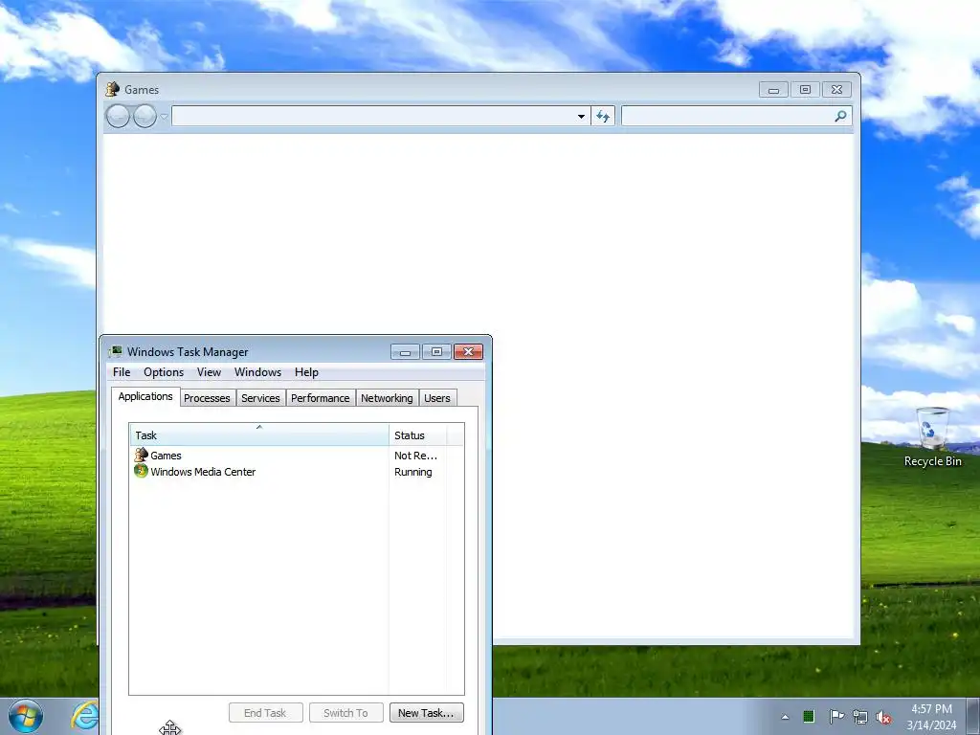Open the Start menu orb
This screenshot has height=735, width=980.
(26, 716)
